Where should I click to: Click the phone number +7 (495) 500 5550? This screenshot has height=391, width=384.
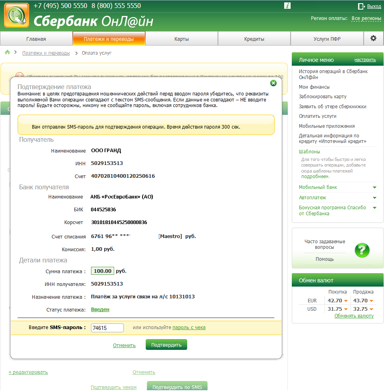click(60, 6)
